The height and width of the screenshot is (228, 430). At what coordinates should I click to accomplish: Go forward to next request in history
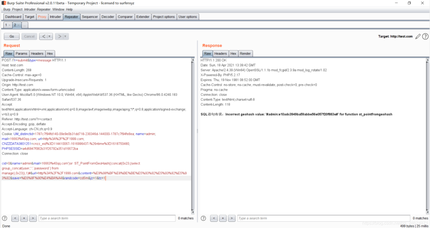[60, 36]
